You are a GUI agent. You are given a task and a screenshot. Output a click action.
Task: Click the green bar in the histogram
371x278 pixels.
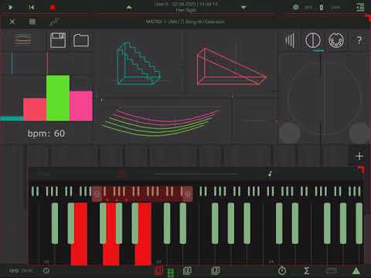[58, 98]
